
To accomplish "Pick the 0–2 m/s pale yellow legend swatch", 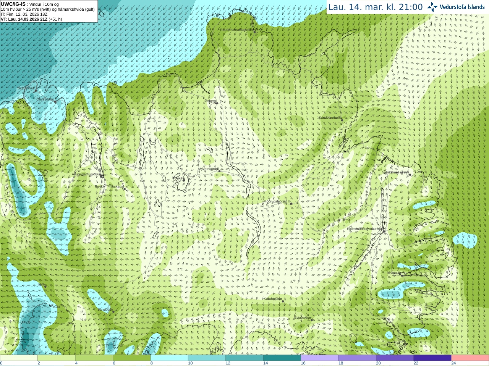I will (19, 358).
